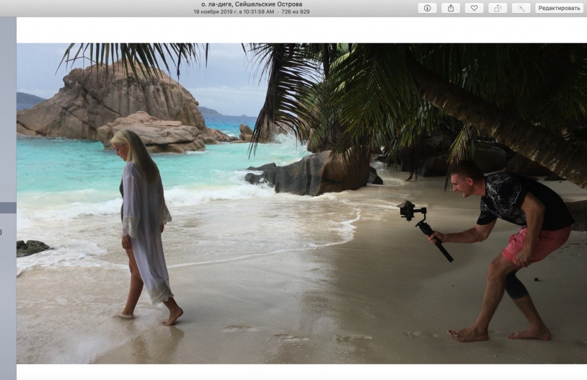Click the "726 из 929" photo counter
This screenshot has width=587, height=380.
295,11
